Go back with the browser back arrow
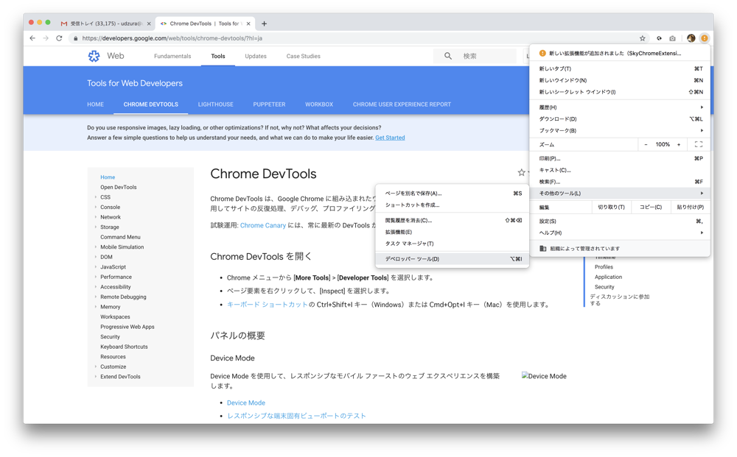The image size is (737, 457). pyautogui.click(x=32, y=38)
